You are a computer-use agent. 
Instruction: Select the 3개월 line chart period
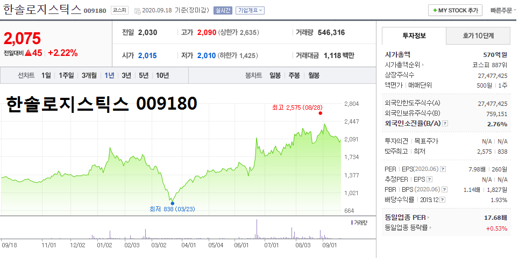[89, 75]
